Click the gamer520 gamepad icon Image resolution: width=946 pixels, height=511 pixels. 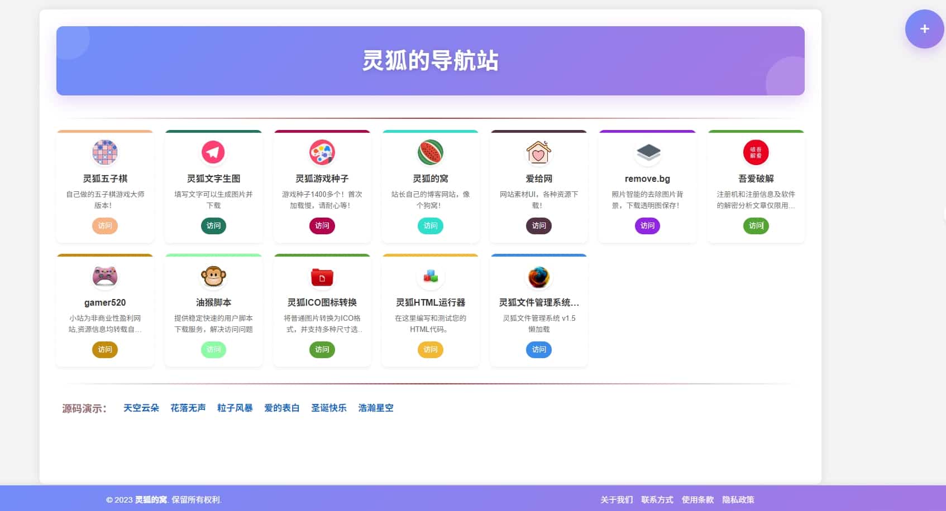click(x=105, y=276)
